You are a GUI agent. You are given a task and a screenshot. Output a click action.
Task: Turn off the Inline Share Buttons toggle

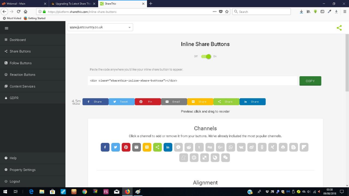206,56
